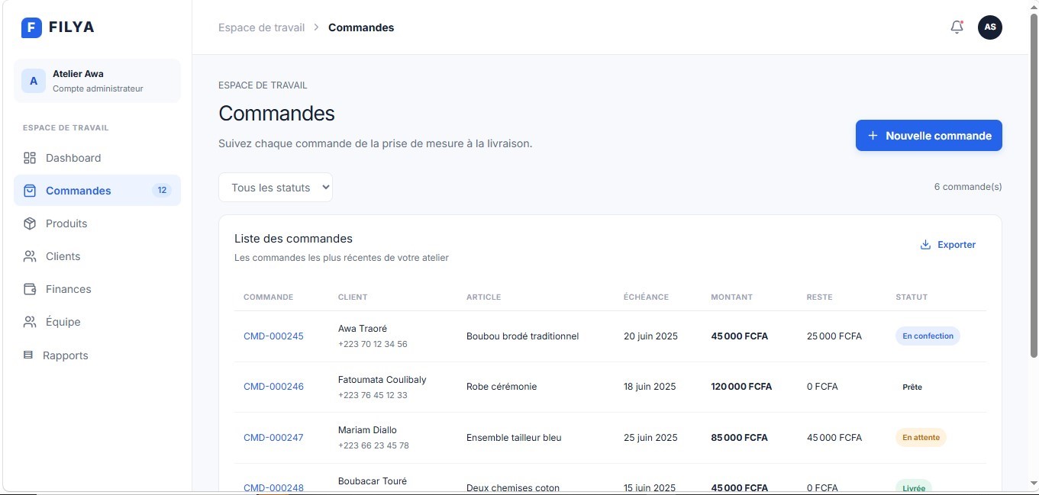Click the 6 commande(s) count
The width and height of the screenshot is (1039, 495).
coord(968,187)
